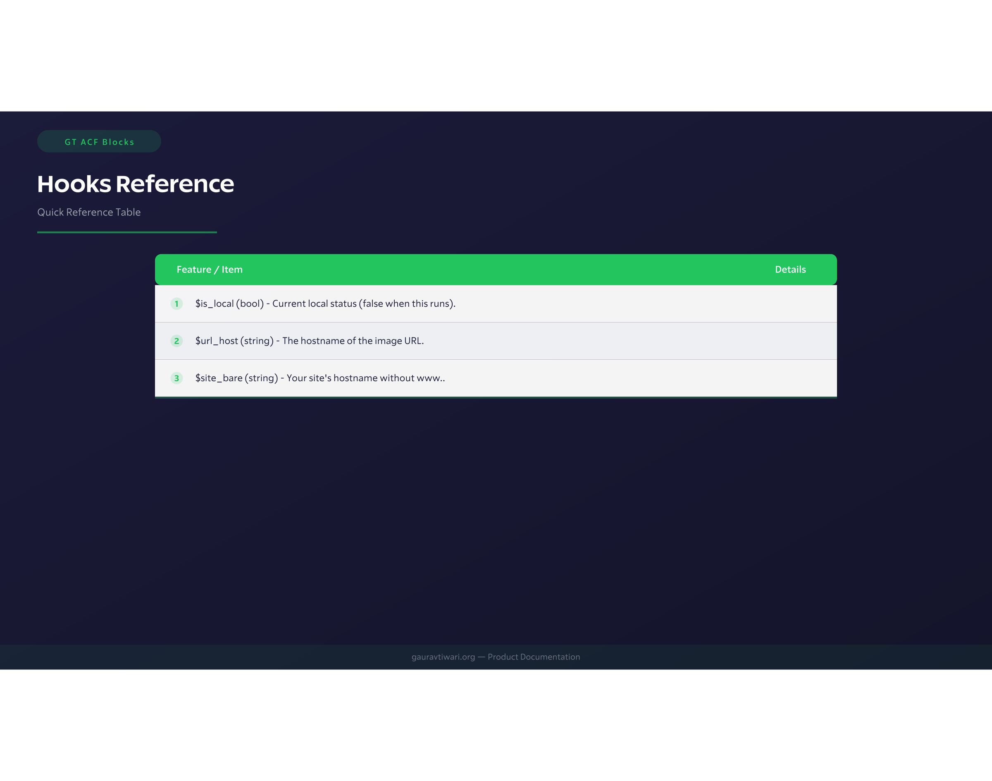Click the number 1 row badge
Viewport: 992px width, 781px height.
click(176, 303)
